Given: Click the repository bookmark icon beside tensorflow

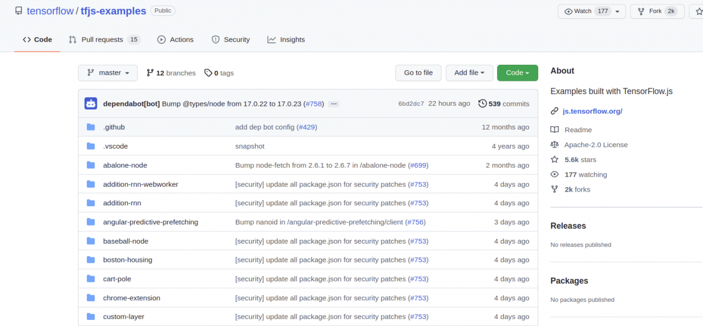Looking at the screenshot, I should pyautogui.click(x=18, y=10).
